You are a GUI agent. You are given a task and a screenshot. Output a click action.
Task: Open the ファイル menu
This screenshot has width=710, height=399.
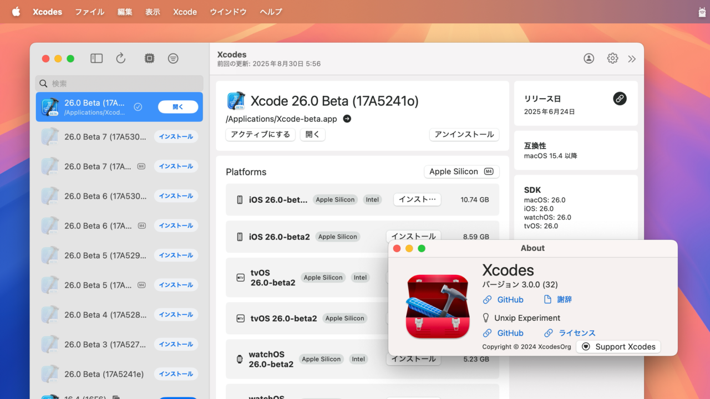pos(90,12)
